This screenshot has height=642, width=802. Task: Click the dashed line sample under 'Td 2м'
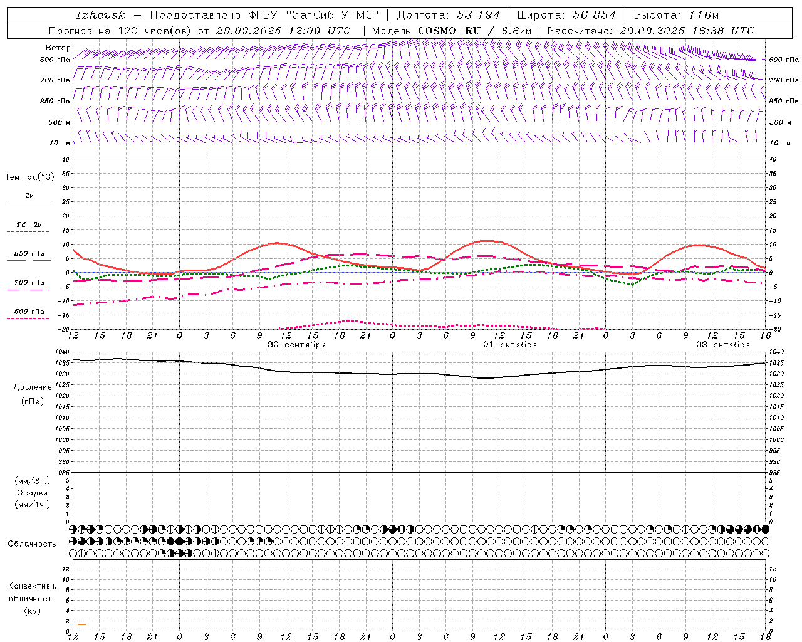coord(28,232)
